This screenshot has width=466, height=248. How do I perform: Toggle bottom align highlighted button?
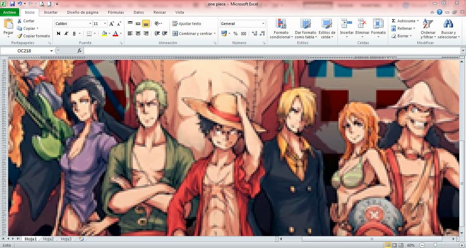click(146, 24)
